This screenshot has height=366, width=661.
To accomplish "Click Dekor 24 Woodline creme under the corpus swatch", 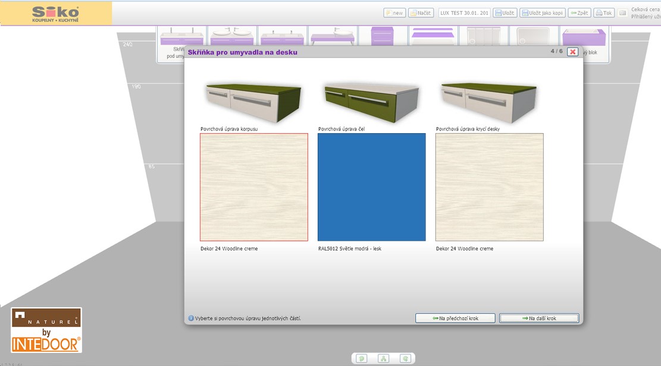I will 229,248.
